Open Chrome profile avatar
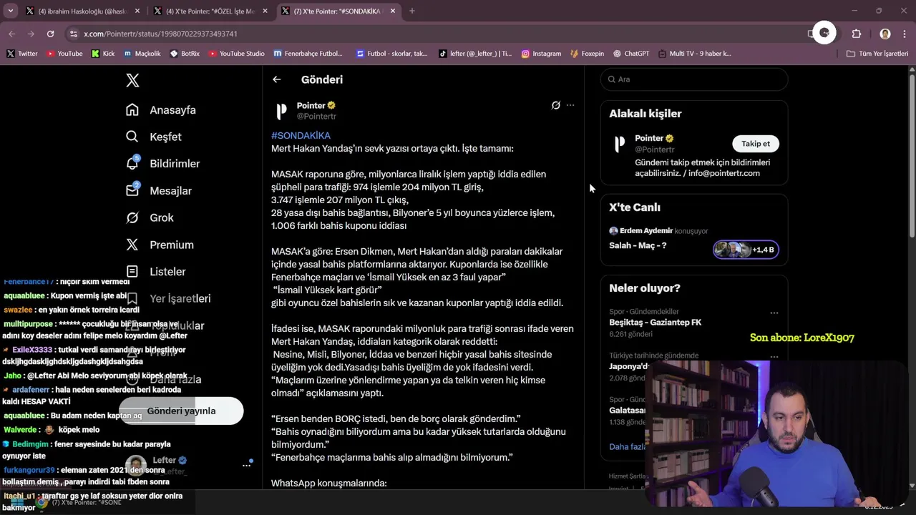Screen dimensions: 916x515 tap(885, 34)
